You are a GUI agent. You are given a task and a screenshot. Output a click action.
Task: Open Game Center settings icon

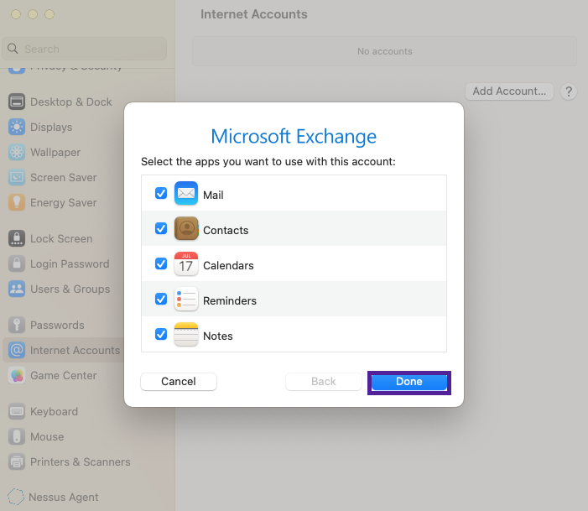click(17, 375)
